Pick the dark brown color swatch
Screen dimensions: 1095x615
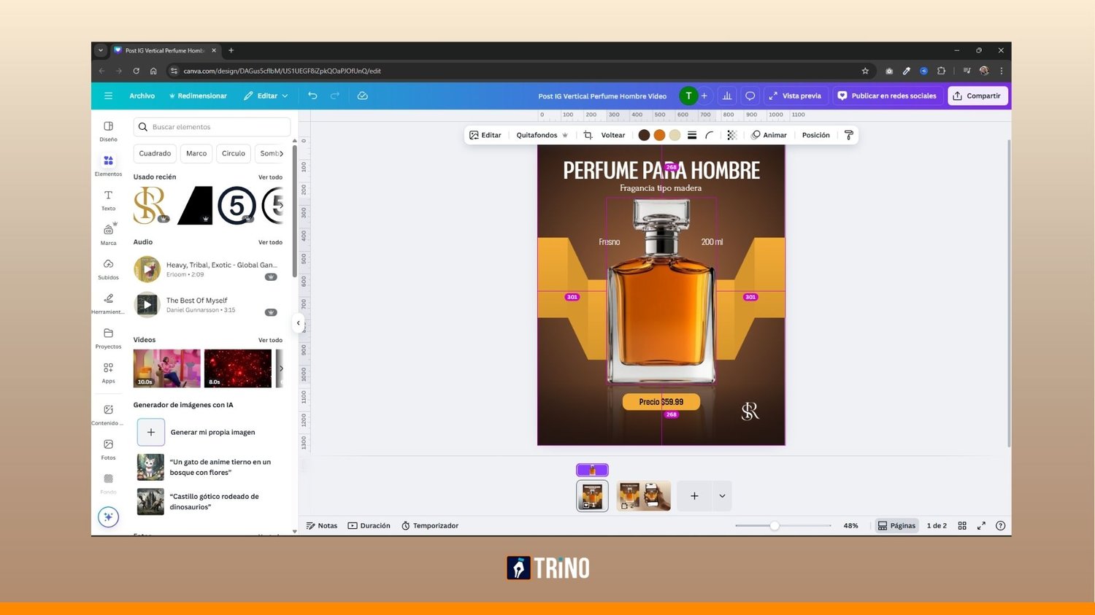tap(644, 135)
